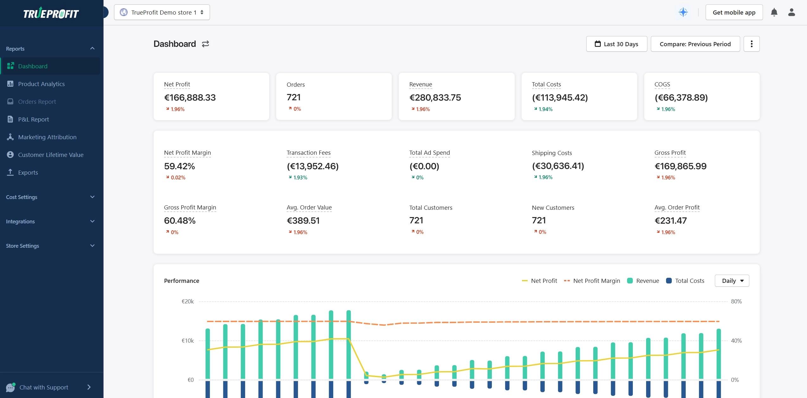This screenshot has height=398, width=807.
Task: Toggle Revenue series in chart legend
Action: click(643, 281)
